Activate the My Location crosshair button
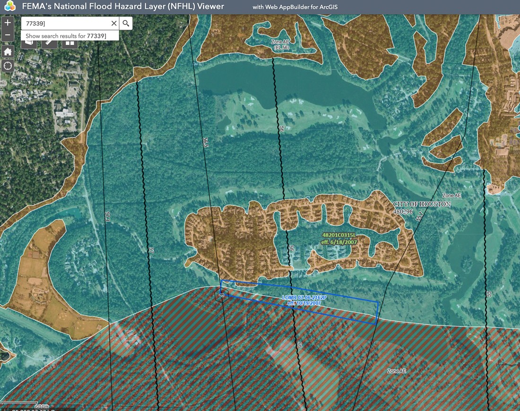The width and height of the screenshot is (520, 411). (x=8, y=66)
